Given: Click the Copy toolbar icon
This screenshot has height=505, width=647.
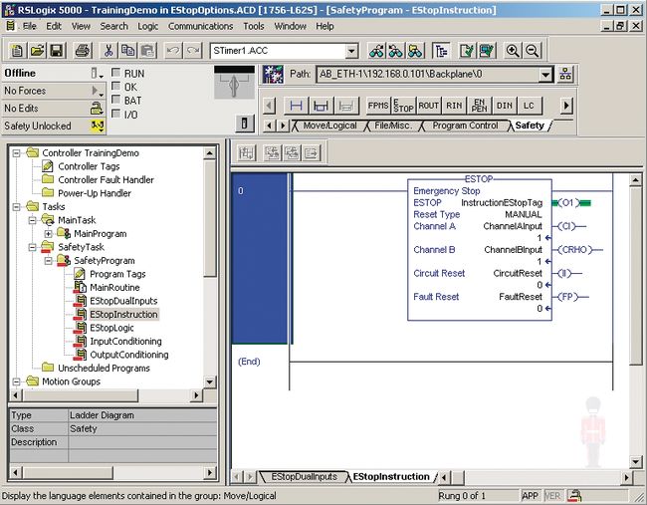Looking at the screenshot, I should tap(128, 51).
